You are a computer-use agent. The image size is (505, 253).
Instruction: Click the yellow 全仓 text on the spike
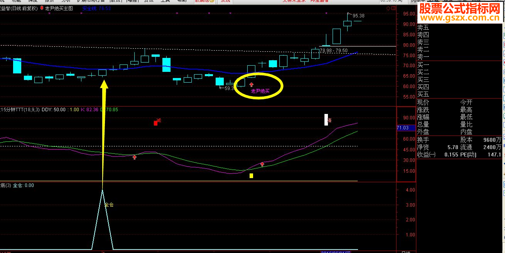click(x=109, y=205)
